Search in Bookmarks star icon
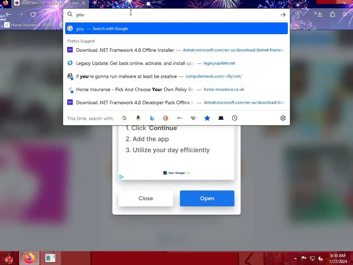The image size is (353, 265). click(207, 118)
